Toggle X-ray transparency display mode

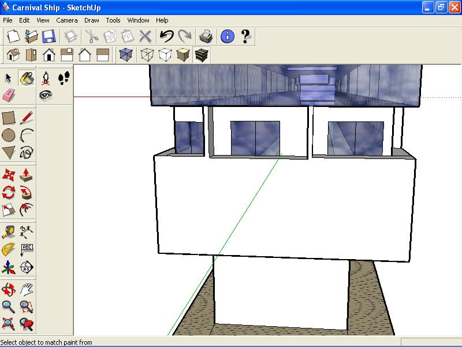click(126, 54)
